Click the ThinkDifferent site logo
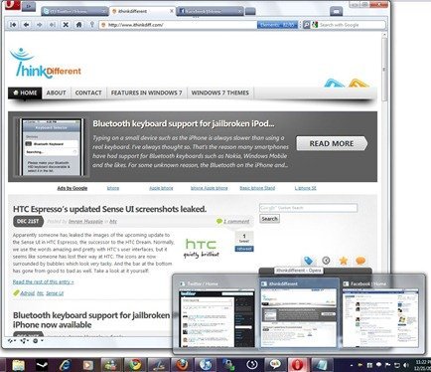The width and height of the screenshot is (431, 372). pos(46,64)
